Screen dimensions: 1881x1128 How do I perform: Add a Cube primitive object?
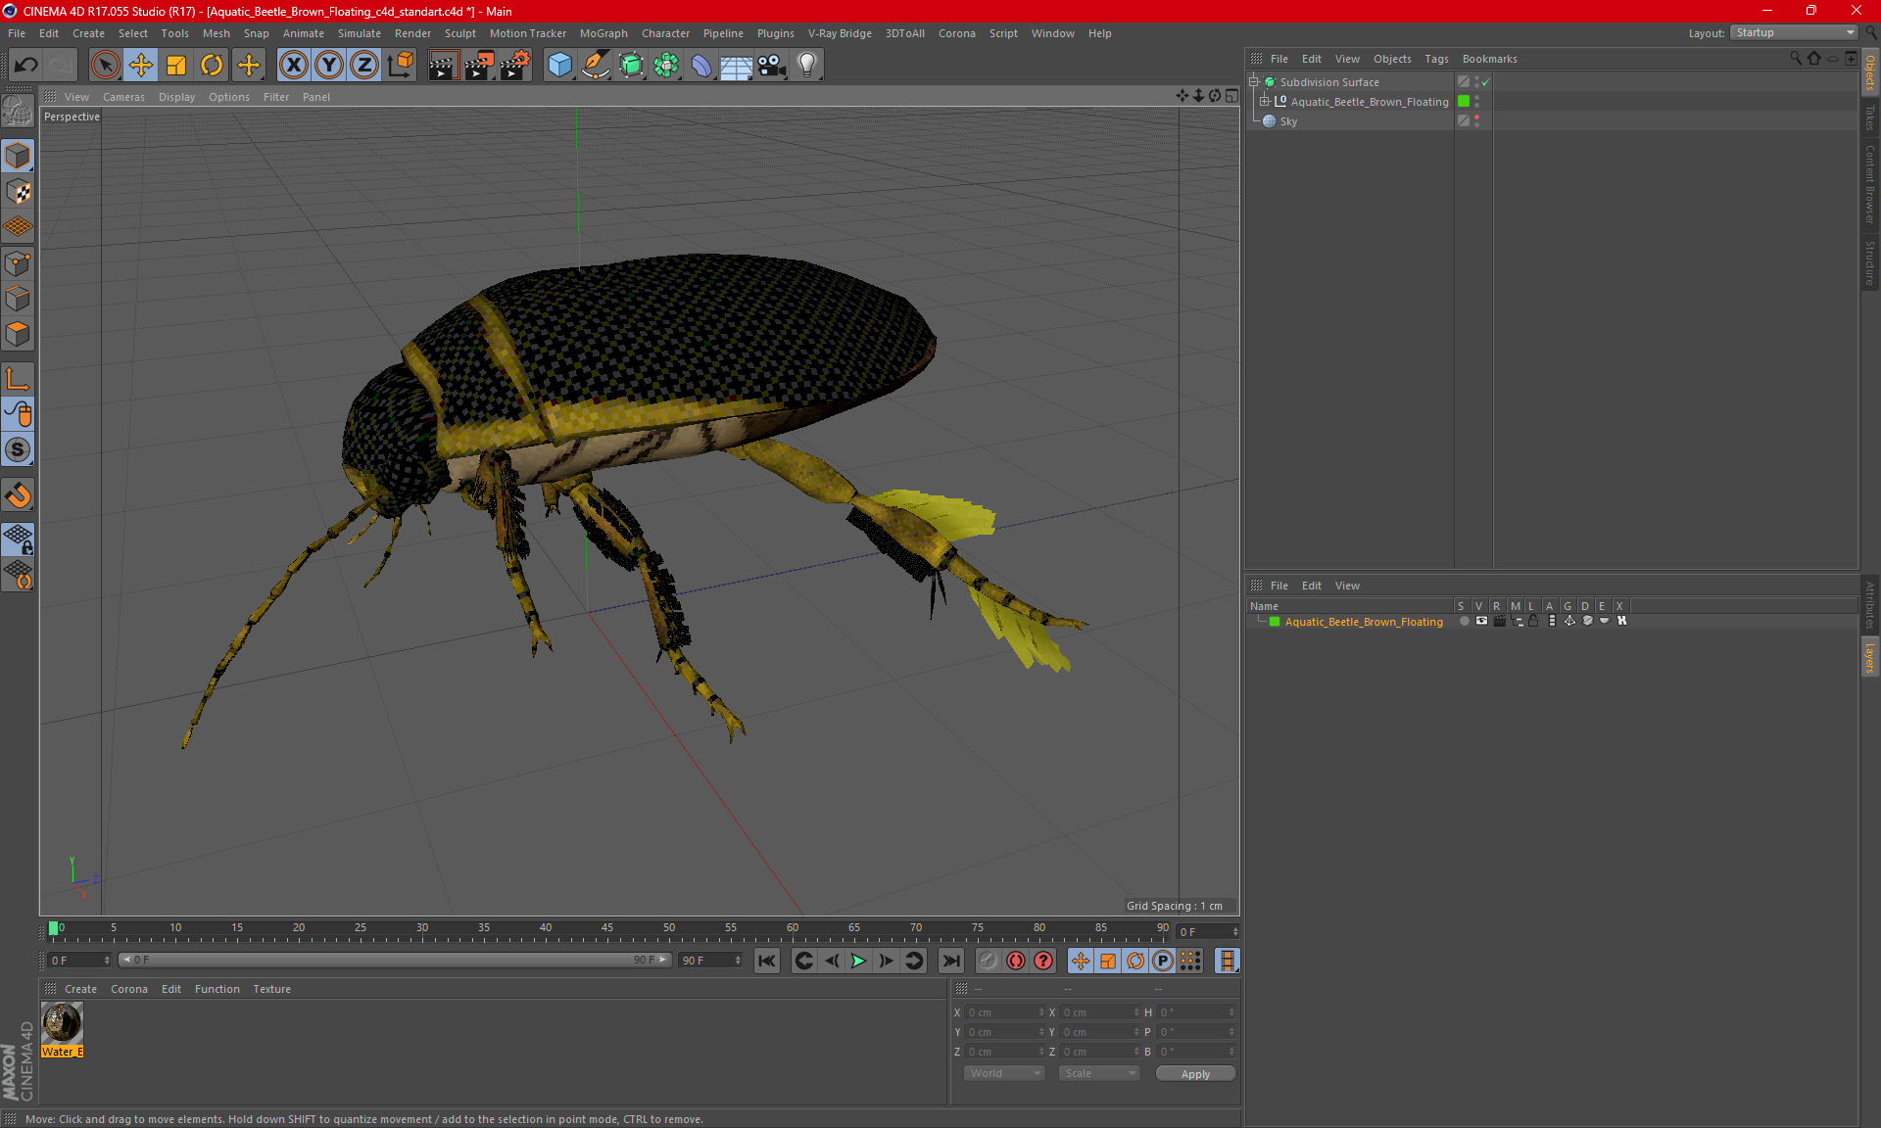coord(559,66)
